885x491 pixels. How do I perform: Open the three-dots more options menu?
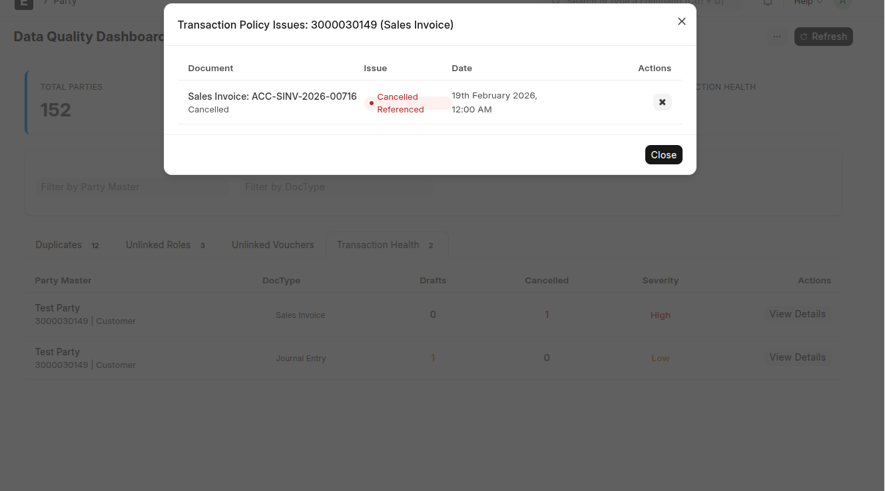click(x=777, y=37)
